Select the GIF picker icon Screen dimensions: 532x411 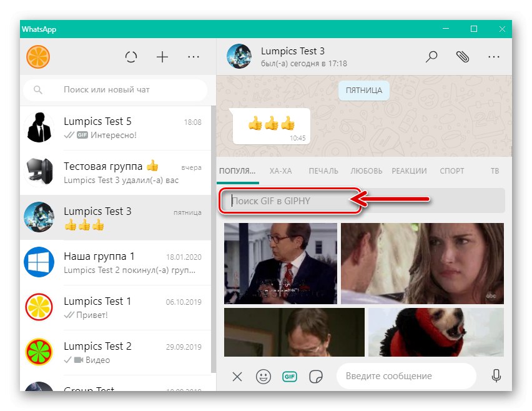pos(289,376)
